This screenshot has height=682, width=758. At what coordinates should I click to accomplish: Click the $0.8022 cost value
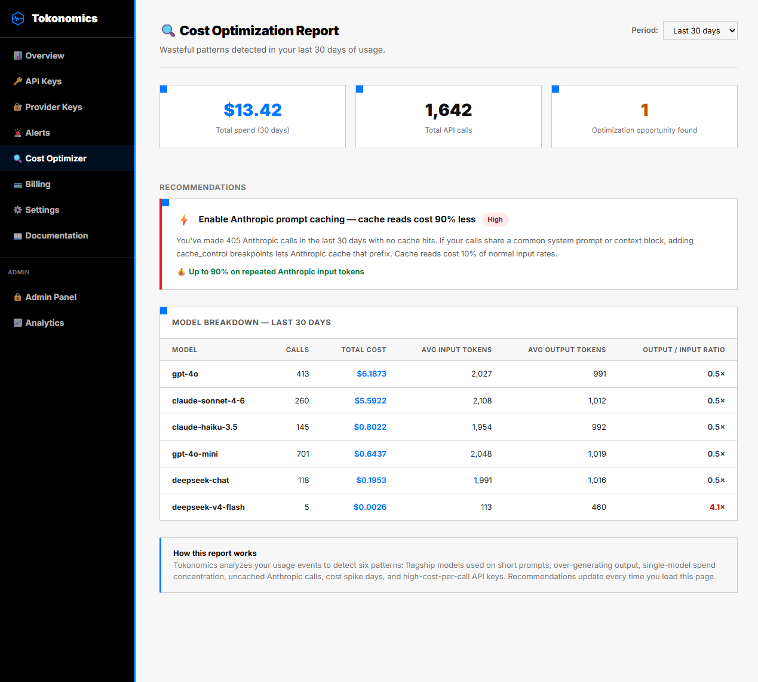370,427
